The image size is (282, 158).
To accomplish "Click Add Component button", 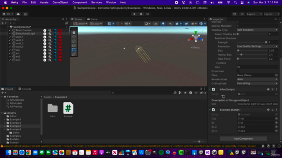I will pos(243,139).
